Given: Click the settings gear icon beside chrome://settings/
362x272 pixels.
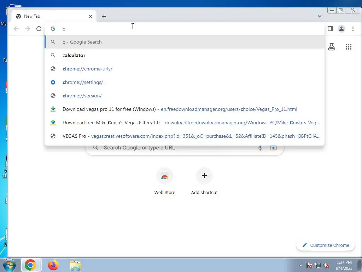Looking at the screenshot, I should [53, 82].
